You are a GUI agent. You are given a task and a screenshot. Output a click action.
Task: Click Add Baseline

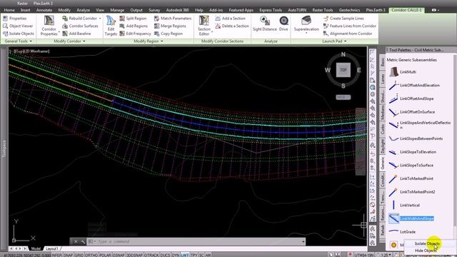click(x=76, y=34)
